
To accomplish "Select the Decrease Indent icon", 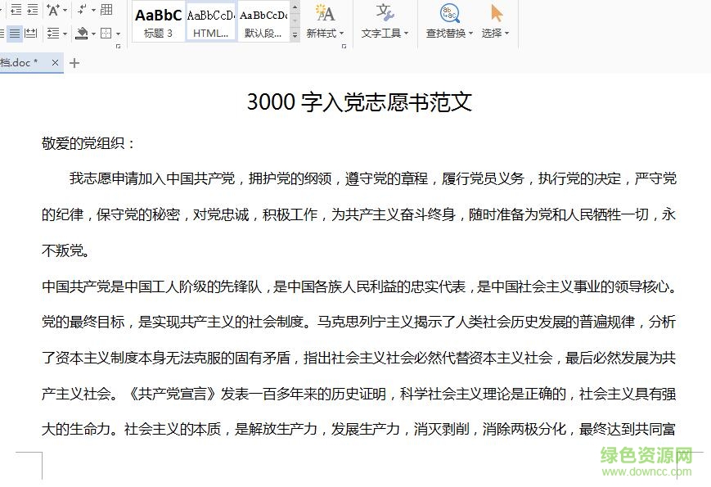I will tap(16, 10).
